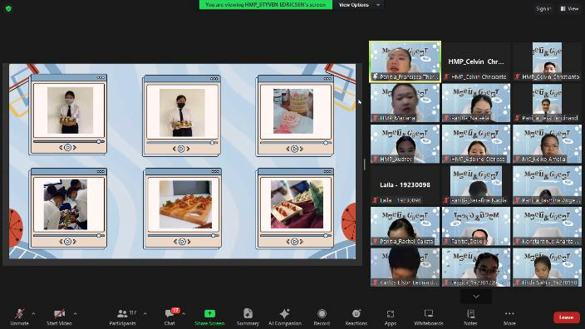
Task: Start recording with the Record icon
Action: click(x=322, y=317)
